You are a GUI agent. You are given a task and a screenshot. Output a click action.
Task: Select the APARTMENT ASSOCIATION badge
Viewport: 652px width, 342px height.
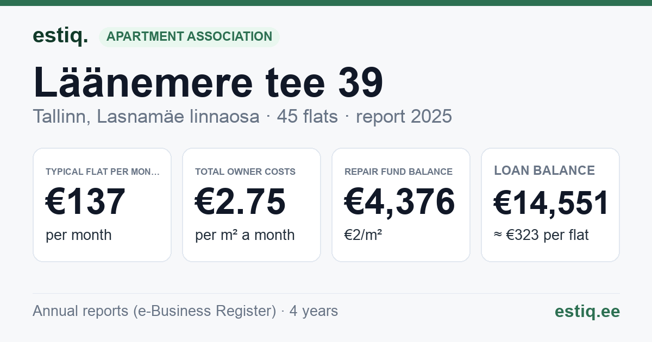(189, 36)
